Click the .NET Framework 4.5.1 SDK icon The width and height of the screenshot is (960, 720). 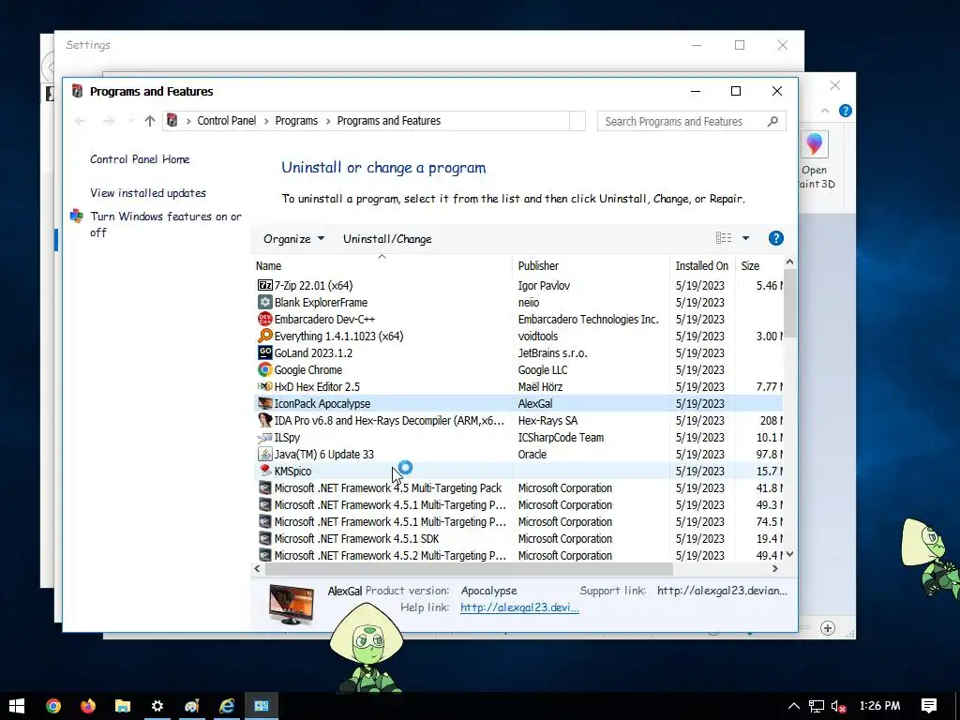pyautogui.click(x=264, y=539)
